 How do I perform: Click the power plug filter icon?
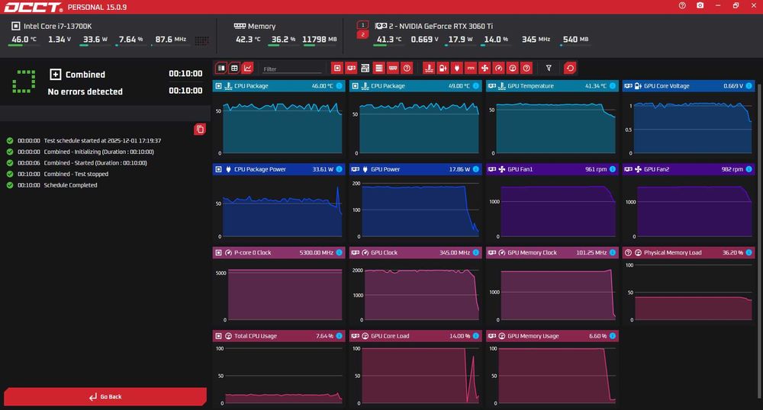[x=456, y=69]
